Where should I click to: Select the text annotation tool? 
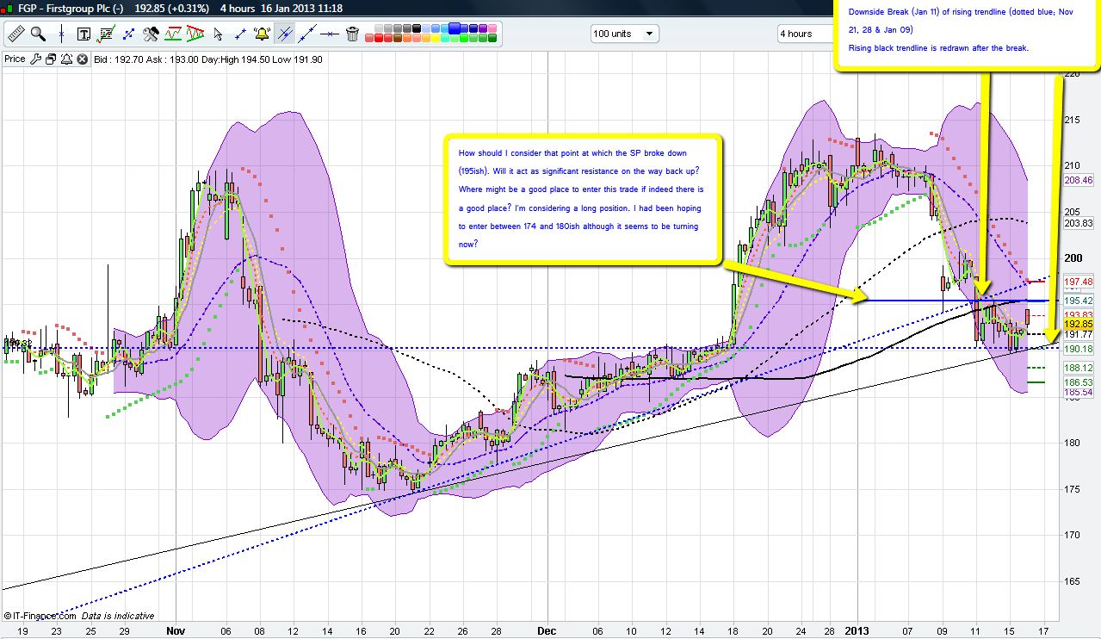pos(84,34)
